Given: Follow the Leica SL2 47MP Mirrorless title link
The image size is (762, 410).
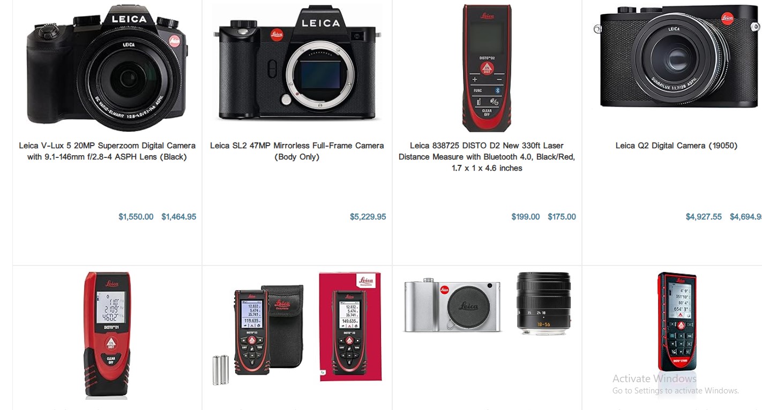Looking at the screenshot, I should pyautogui.click(x=297, y=151).
